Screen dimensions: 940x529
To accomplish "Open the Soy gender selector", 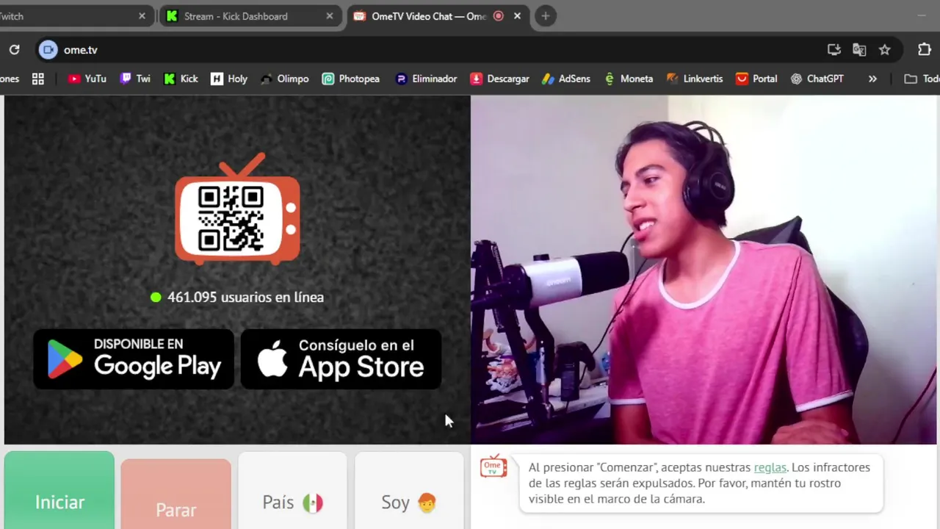I will [x=409, y=490].
